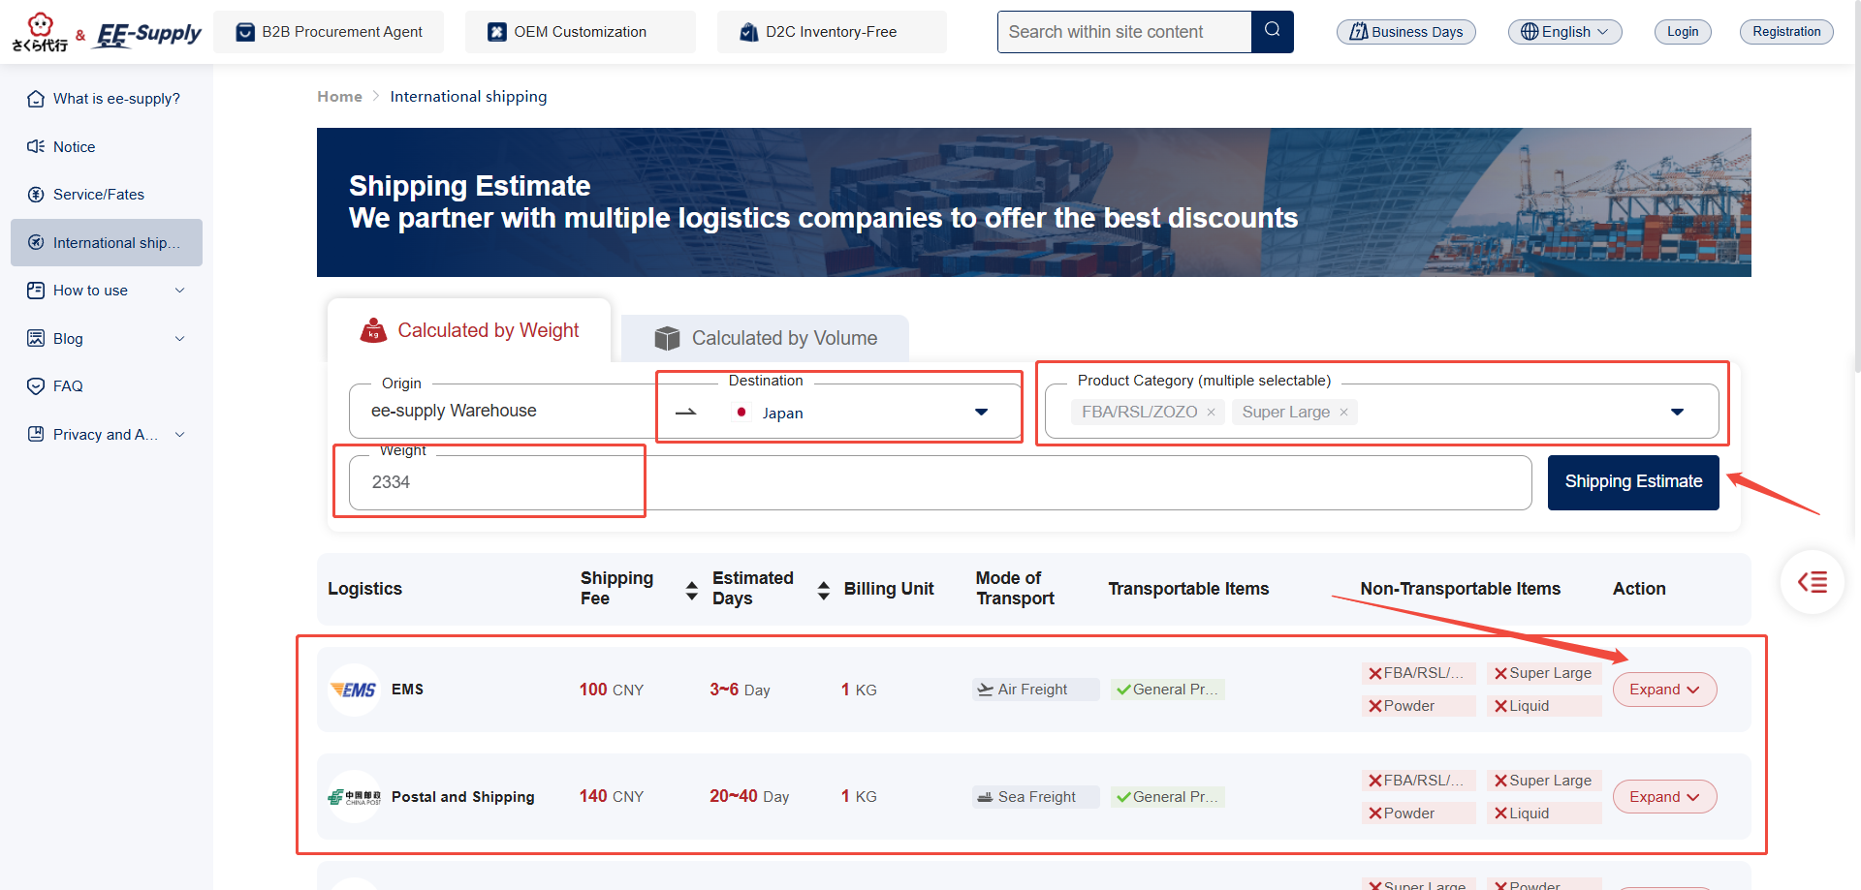This screenshot has width=1861, height=890.
Task: Expand Privacy and Agreement submenu
Action: point(107,434)
